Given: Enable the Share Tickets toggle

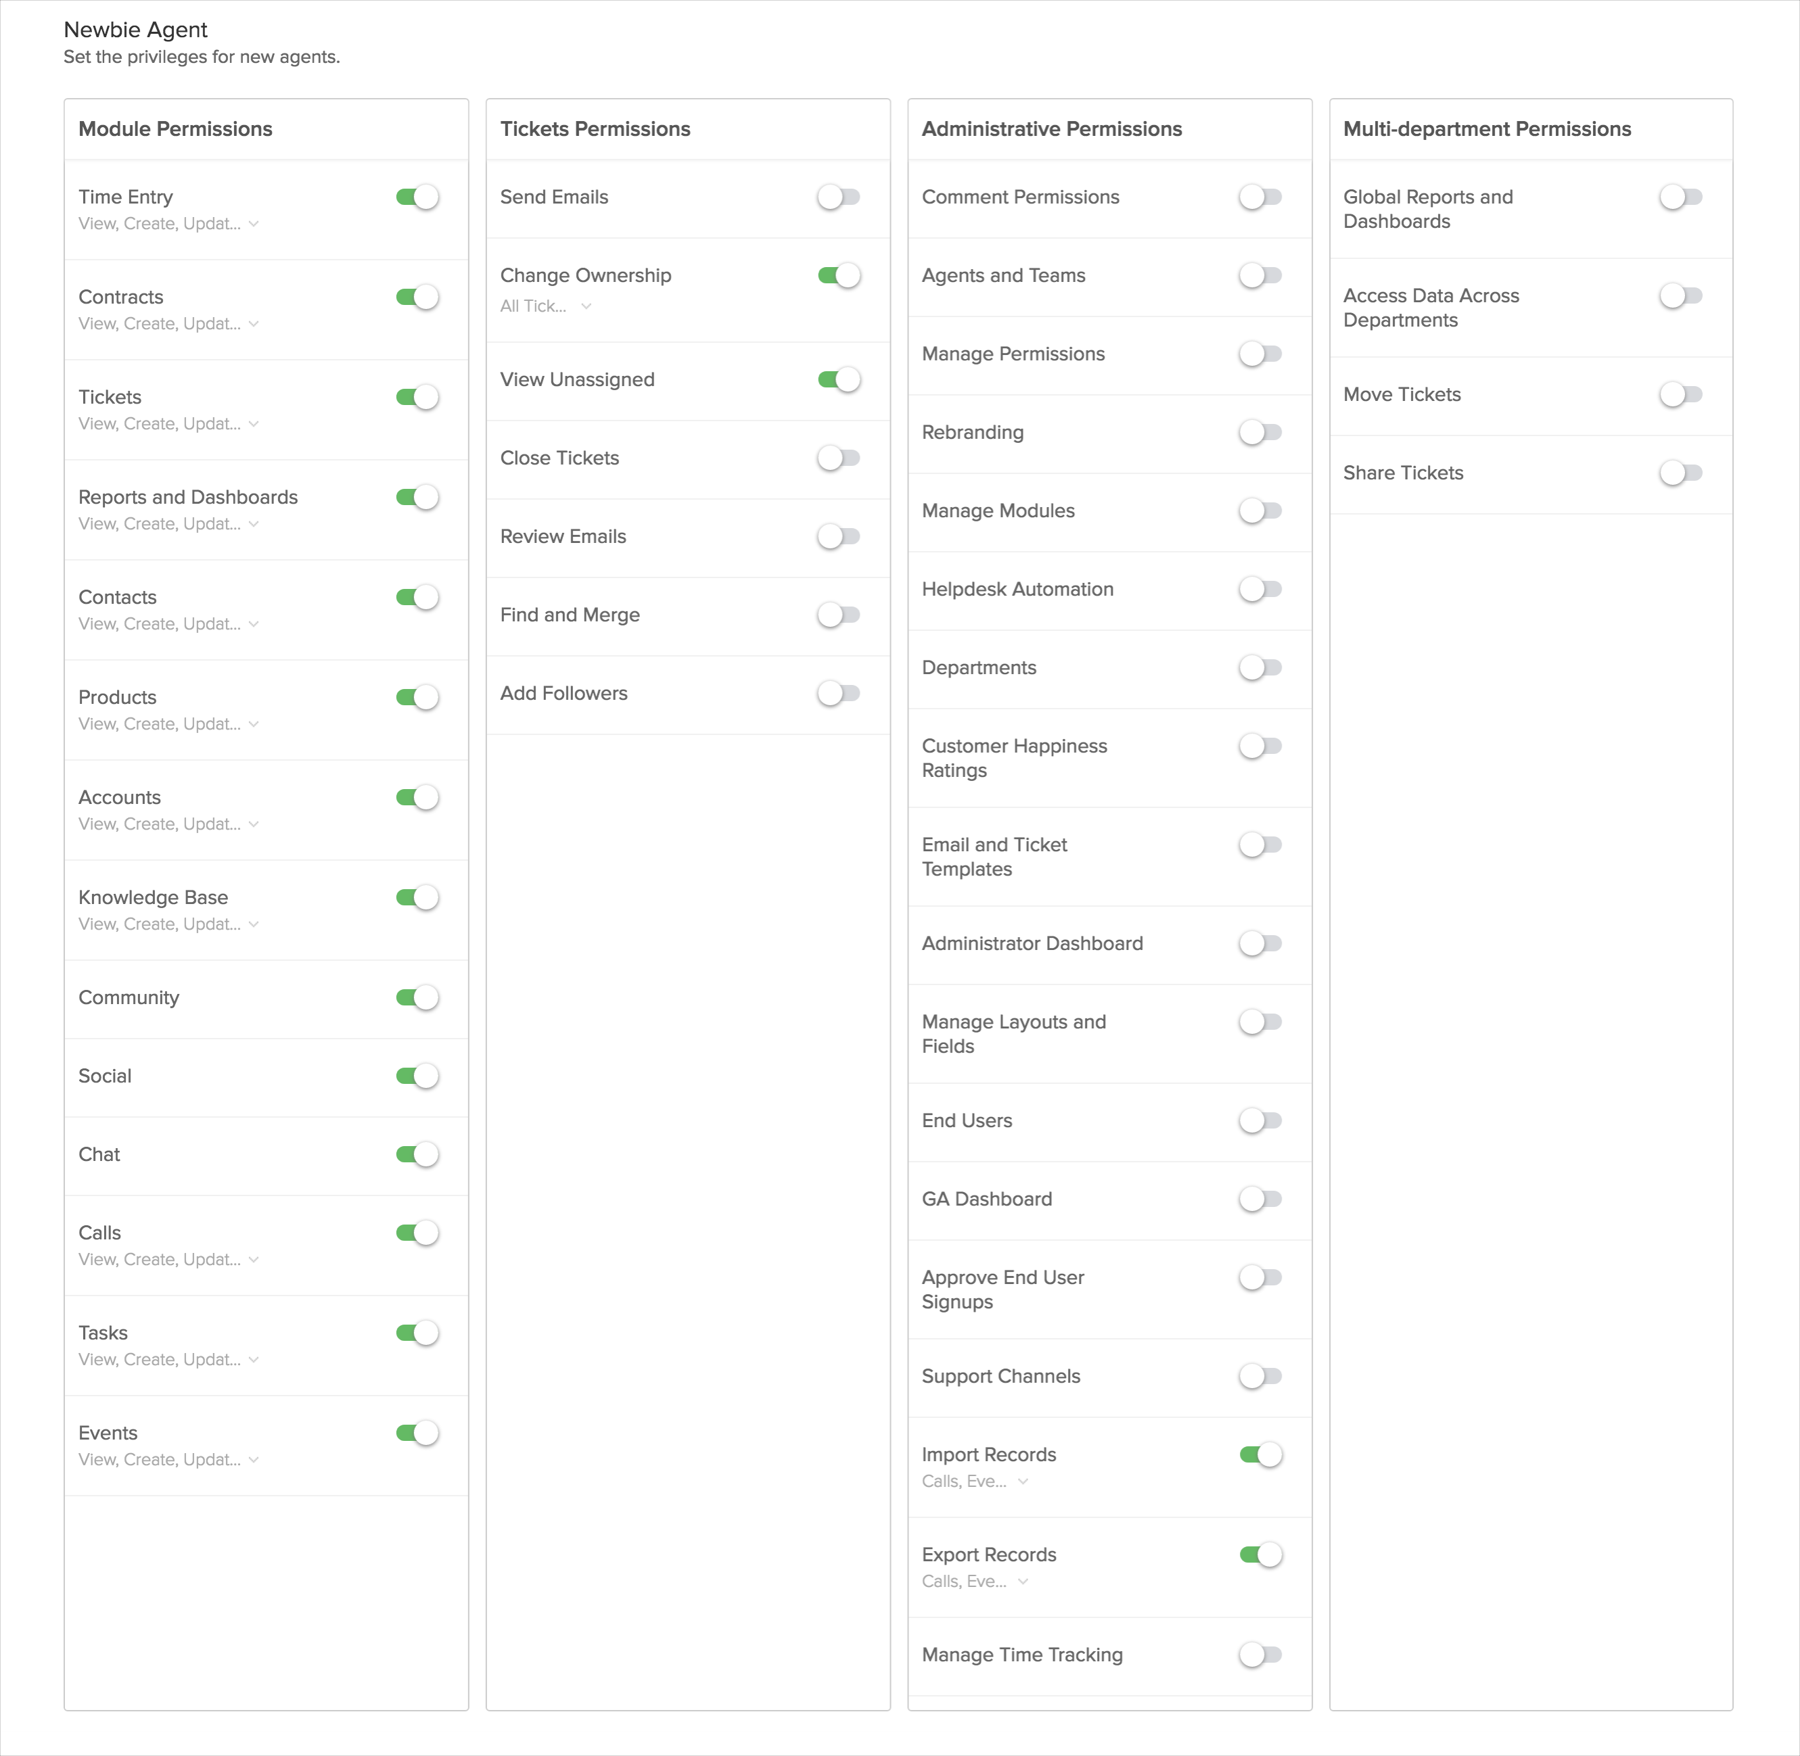Looking at the screenshot, I should point(1681,472).
